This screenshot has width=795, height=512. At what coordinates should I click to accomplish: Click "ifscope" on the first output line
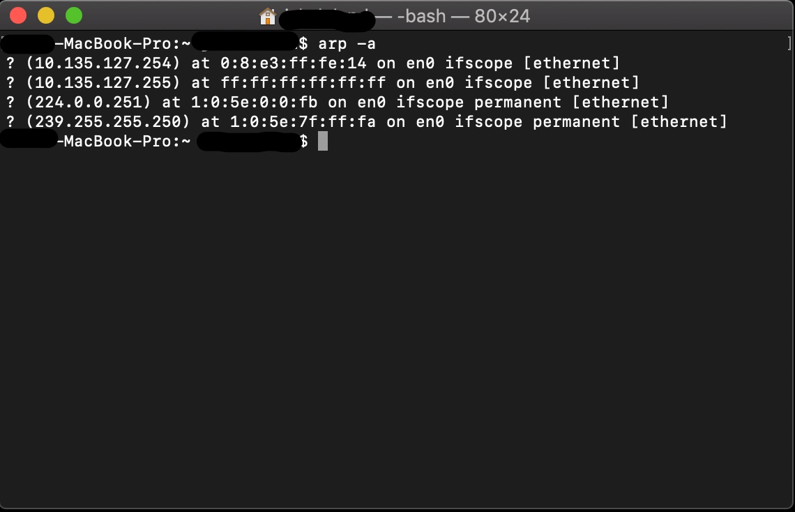(478, 63)
